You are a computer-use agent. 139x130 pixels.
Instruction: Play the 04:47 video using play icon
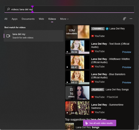coord(67,67)
